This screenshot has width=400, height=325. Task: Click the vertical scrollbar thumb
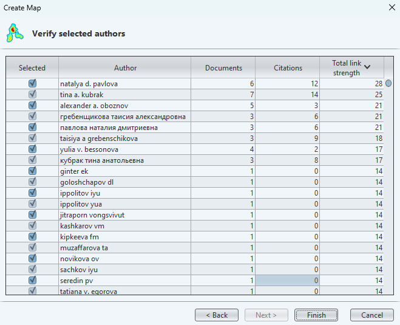point(388,83)
